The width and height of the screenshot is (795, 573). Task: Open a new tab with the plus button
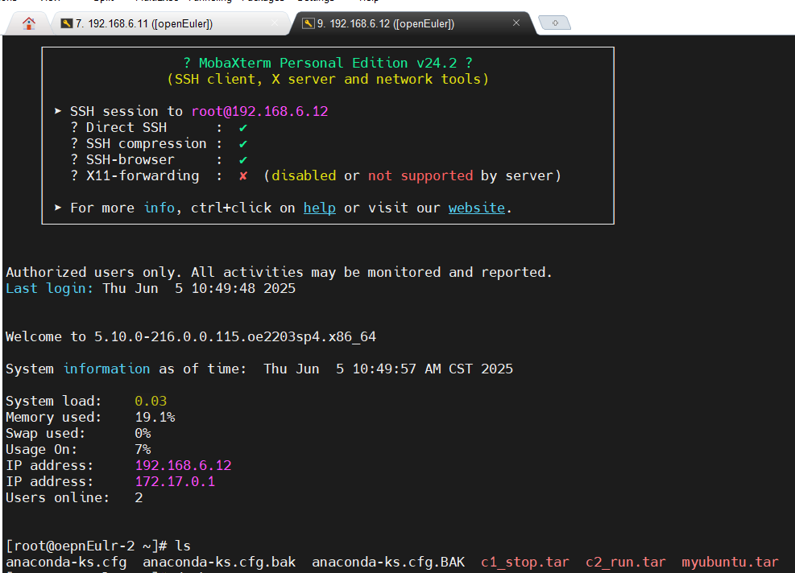pos(555,23)
